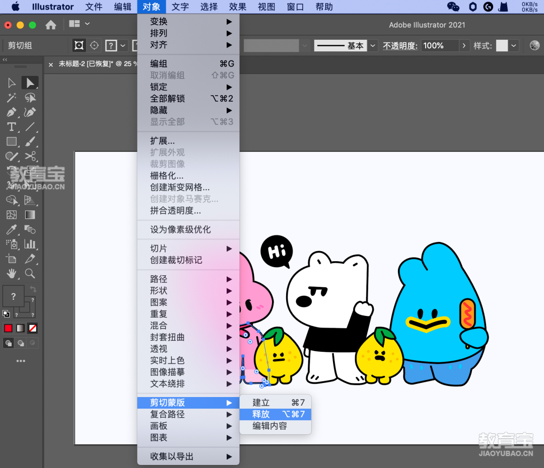Viewport: 544px width, 468px height.
Task: Toggle Draw Normal mode
Action: click(9, 343)
